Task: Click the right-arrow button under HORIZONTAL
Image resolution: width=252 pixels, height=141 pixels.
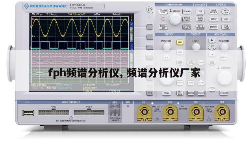Action: (212, 40)
